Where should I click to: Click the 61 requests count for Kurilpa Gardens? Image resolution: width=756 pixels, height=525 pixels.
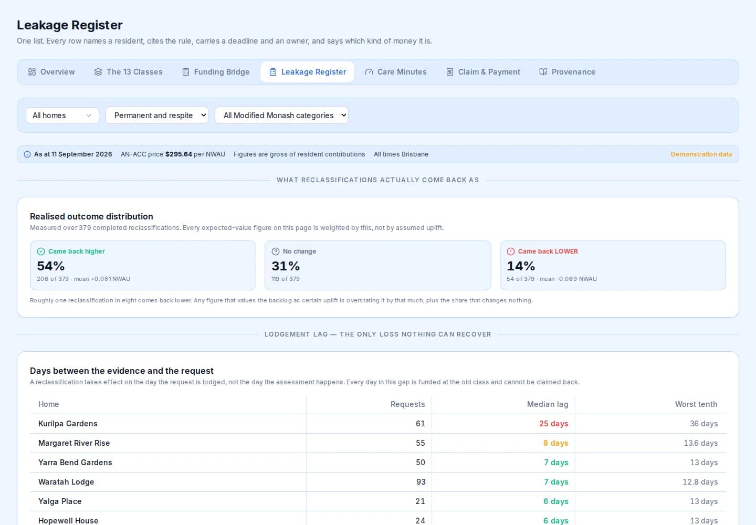coord(421,424)
